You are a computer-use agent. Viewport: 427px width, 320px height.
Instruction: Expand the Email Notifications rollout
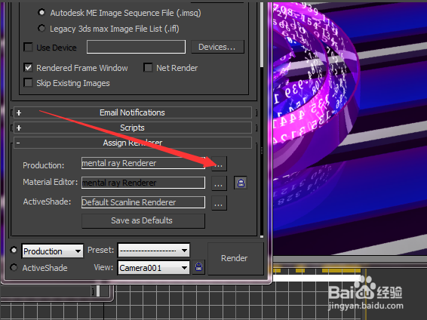coord(132,112)
